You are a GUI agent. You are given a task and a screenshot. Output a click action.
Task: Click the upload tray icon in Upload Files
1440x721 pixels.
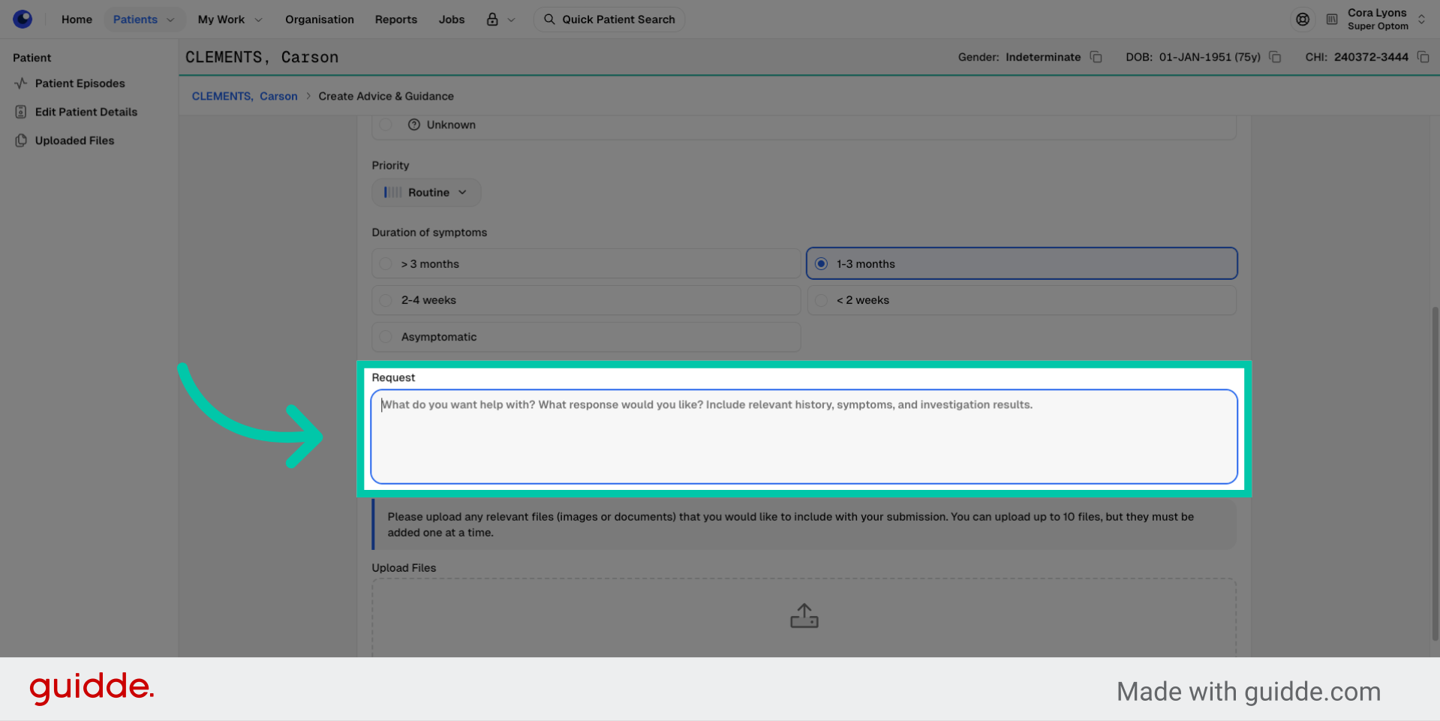804,616
